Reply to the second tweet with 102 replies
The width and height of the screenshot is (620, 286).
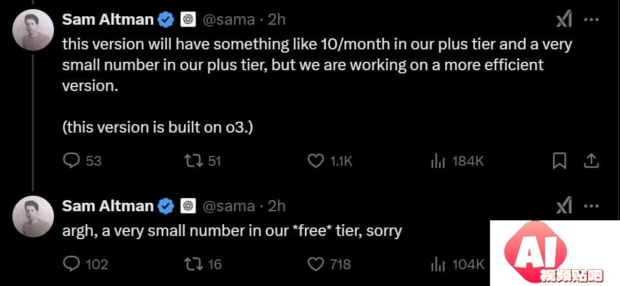(71, 264)
